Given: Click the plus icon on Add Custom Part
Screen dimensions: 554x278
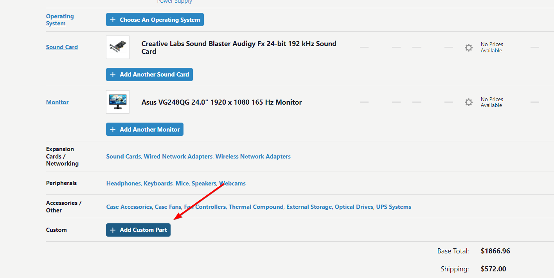Looking at the screenshot, I should pos(113,230).
